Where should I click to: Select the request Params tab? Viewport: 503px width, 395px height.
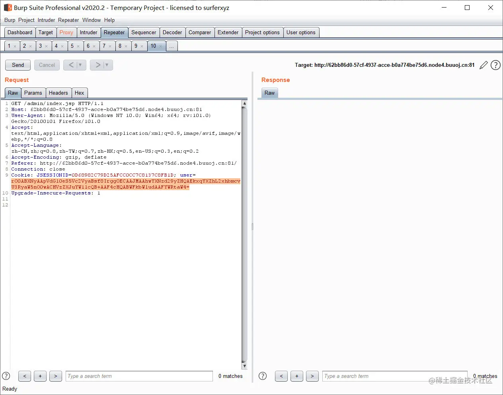(33, 93)
